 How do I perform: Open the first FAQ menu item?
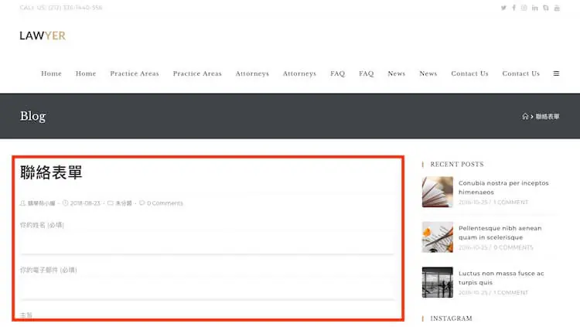pos(337,73)
